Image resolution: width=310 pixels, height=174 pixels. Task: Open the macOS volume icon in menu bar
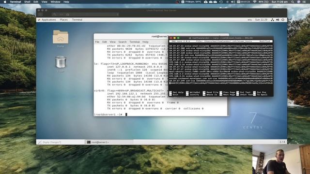(233, 2)
